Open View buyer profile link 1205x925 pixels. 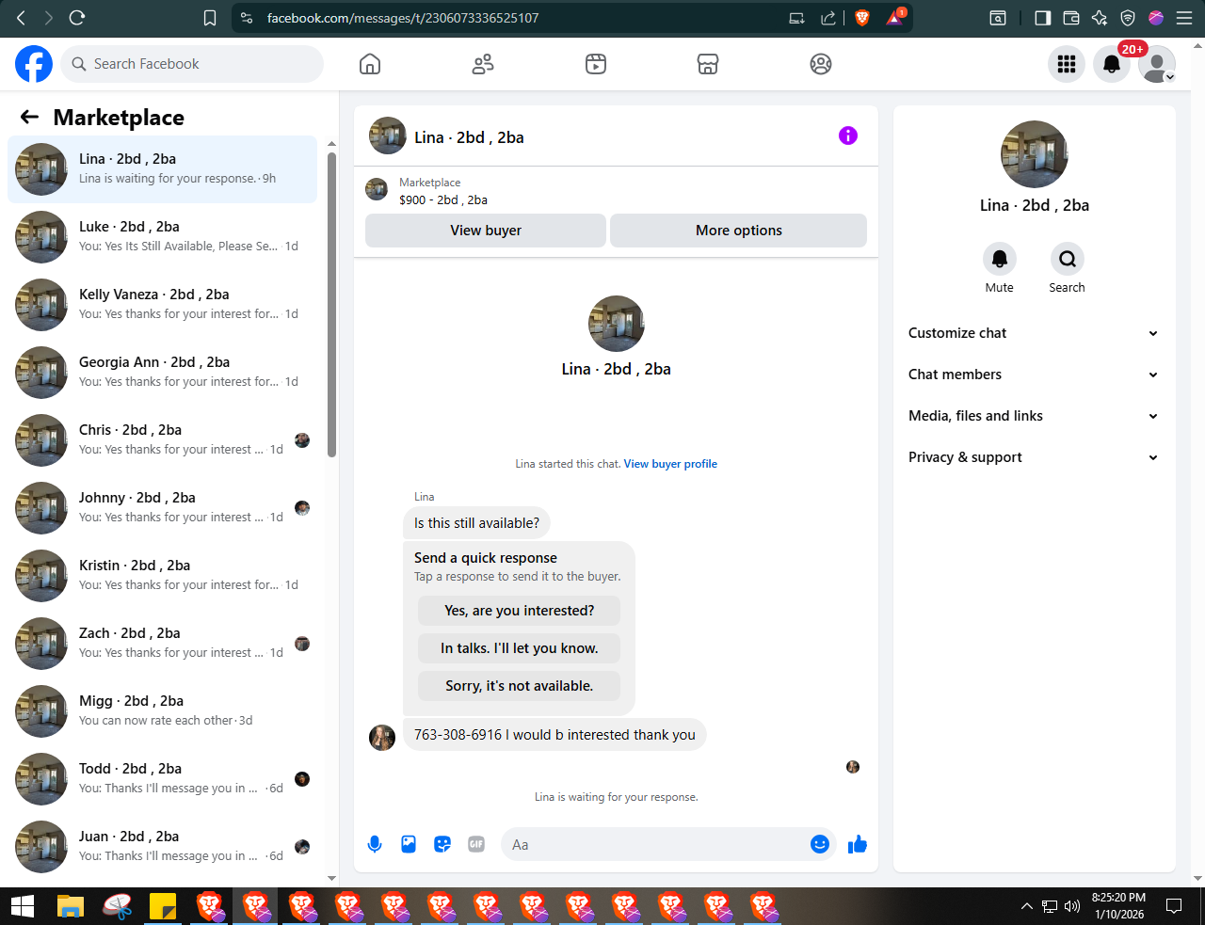tap(670, 464)
